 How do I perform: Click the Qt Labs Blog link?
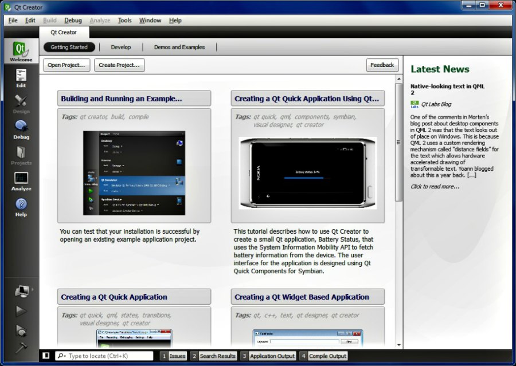tap(436, 104)
